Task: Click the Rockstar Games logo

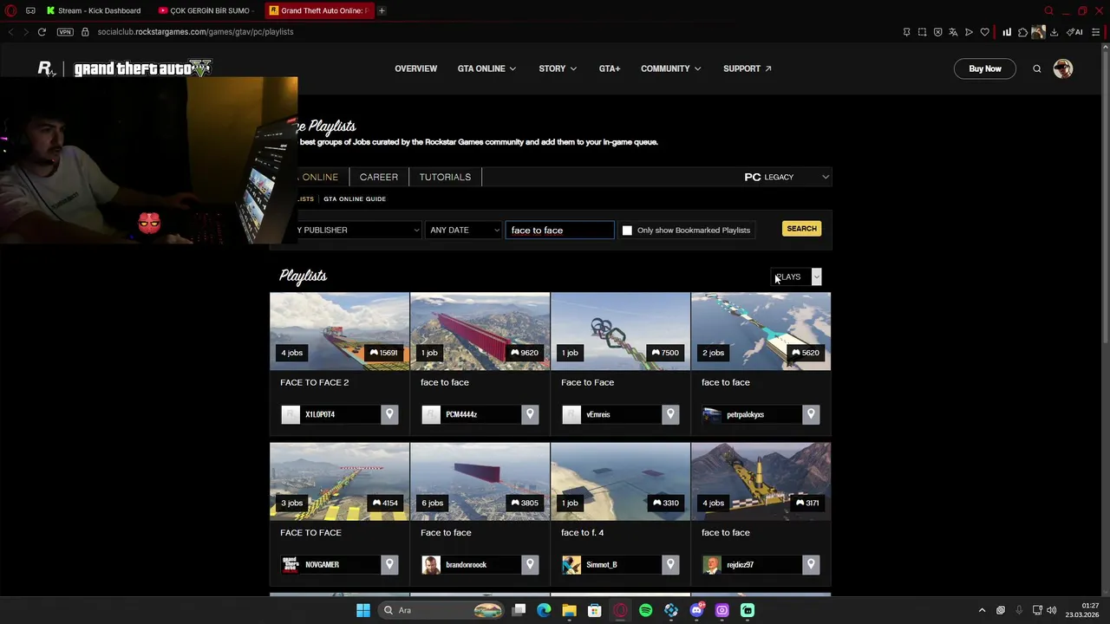Action: tap(47, 68)
